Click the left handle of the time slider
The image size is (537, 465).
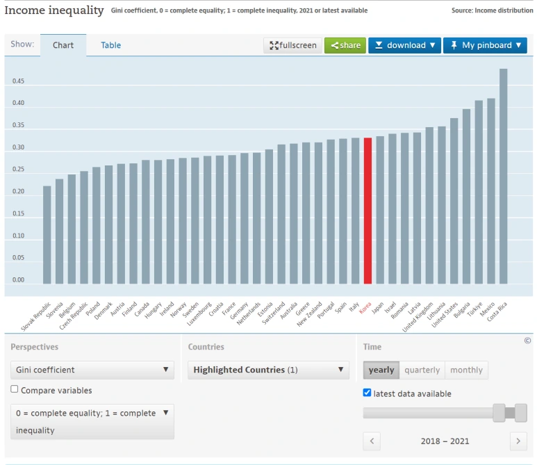(x=499, y=413)
